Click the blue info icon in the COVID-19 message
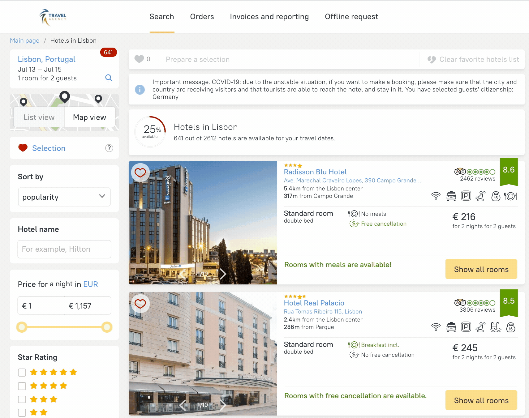This screenshot has height=418, width=529. [x=140, y=89]
